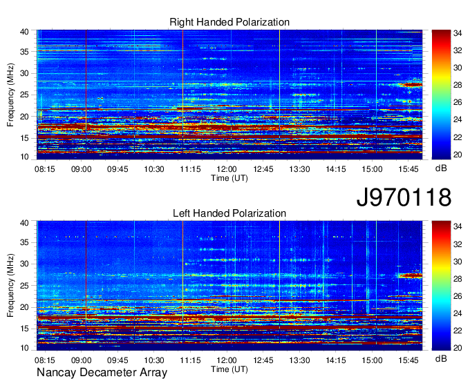The height and width of the screenshot is (381, 470).
Task: Click the 15:45 tick label on the top plot
Action: click(x=408, y=169)
